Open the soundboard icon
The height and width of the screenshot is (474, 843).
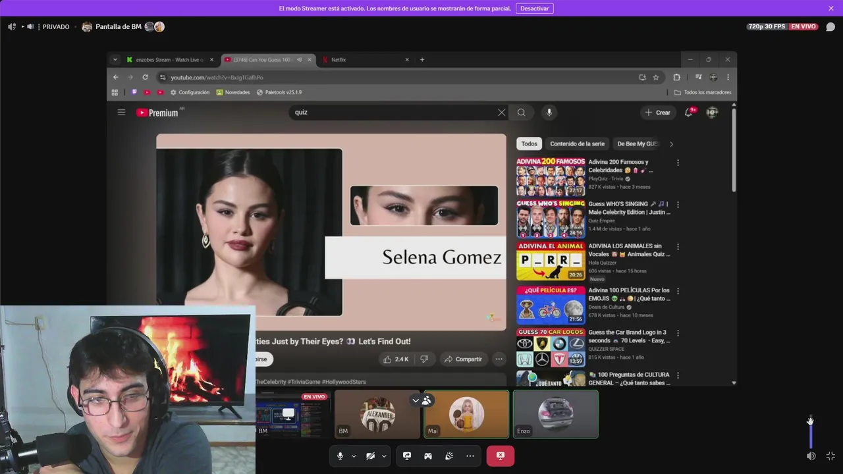(x=449, y=456)
